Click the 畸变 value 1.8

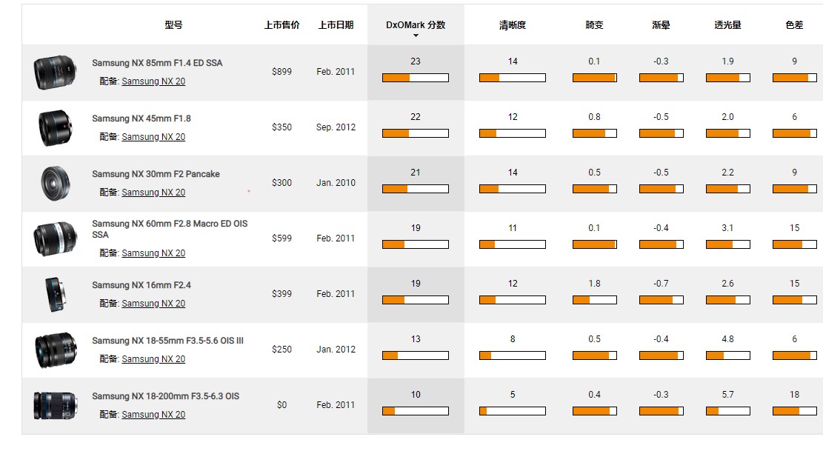594,284
